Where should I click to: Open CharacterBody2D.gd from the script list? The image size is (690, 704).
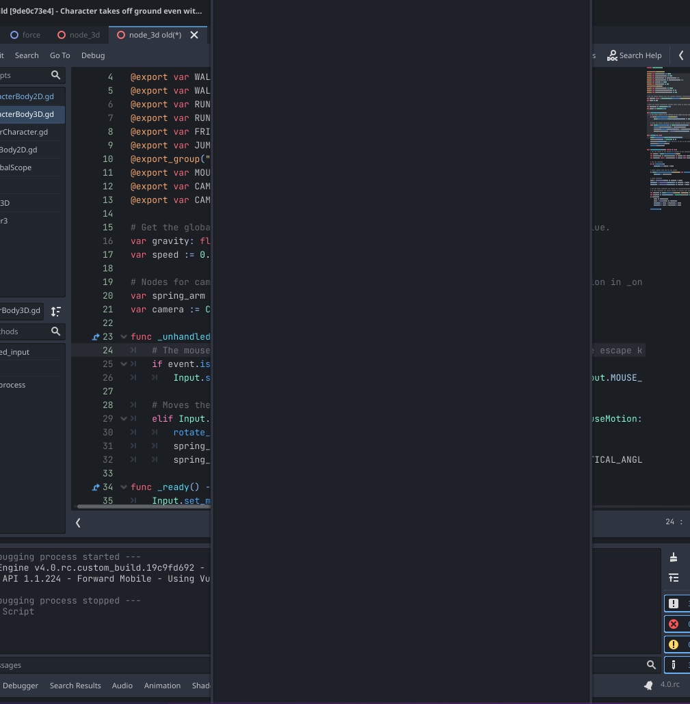pos(27,96)
